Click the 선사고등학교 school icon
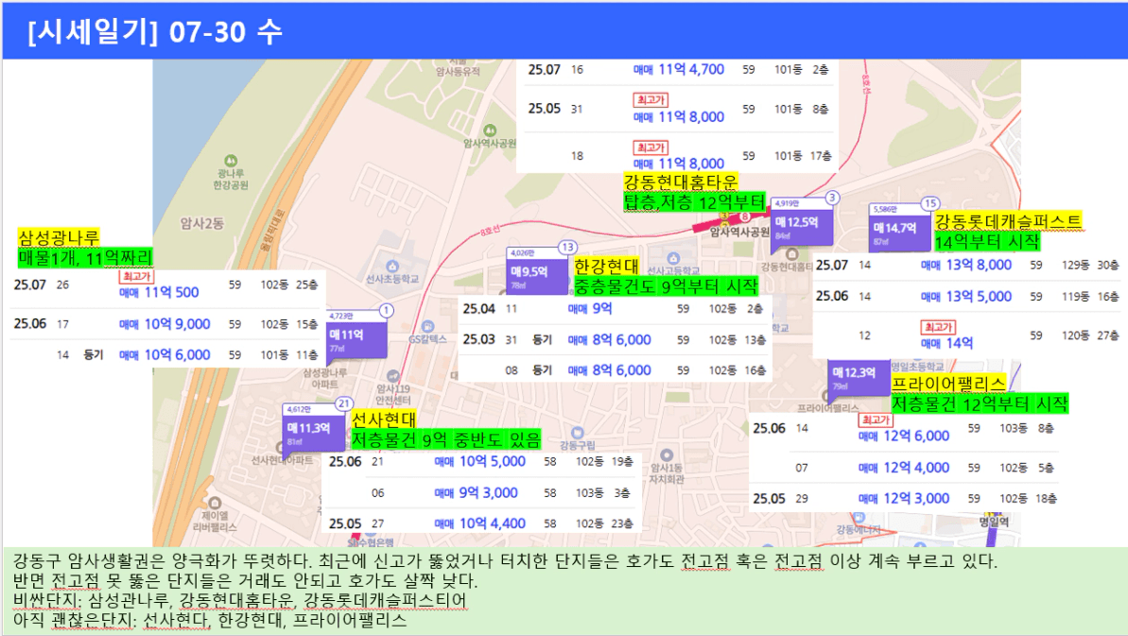Viewport: 1128px width, 636px height. [x=672, y=258]
